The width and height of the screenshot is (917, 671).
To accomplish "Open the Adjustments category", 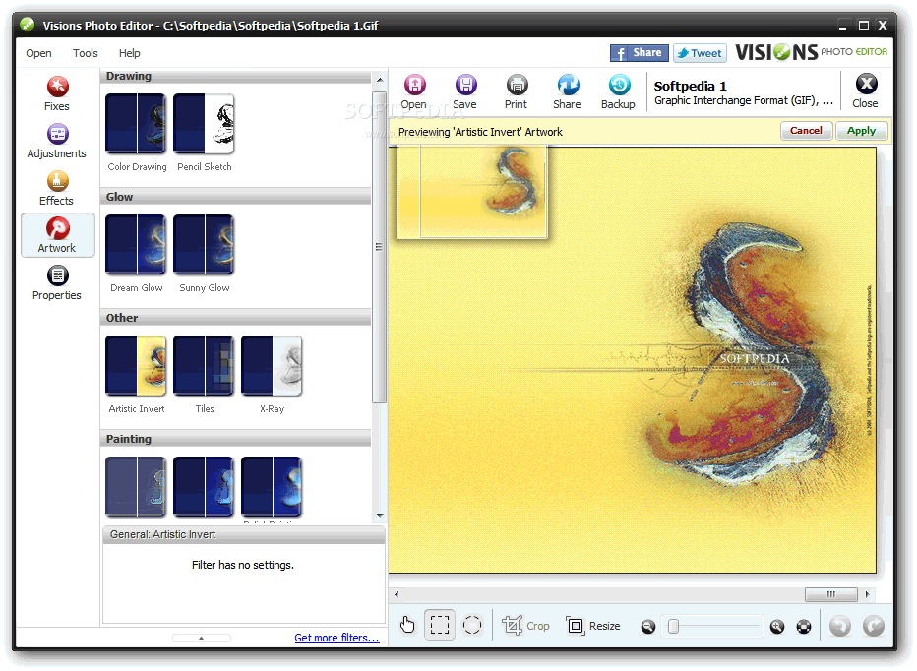I will 57,141.
